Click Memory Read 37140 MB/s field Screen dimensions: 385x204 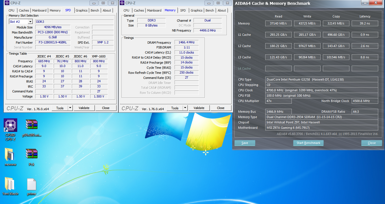coord(279,23)
